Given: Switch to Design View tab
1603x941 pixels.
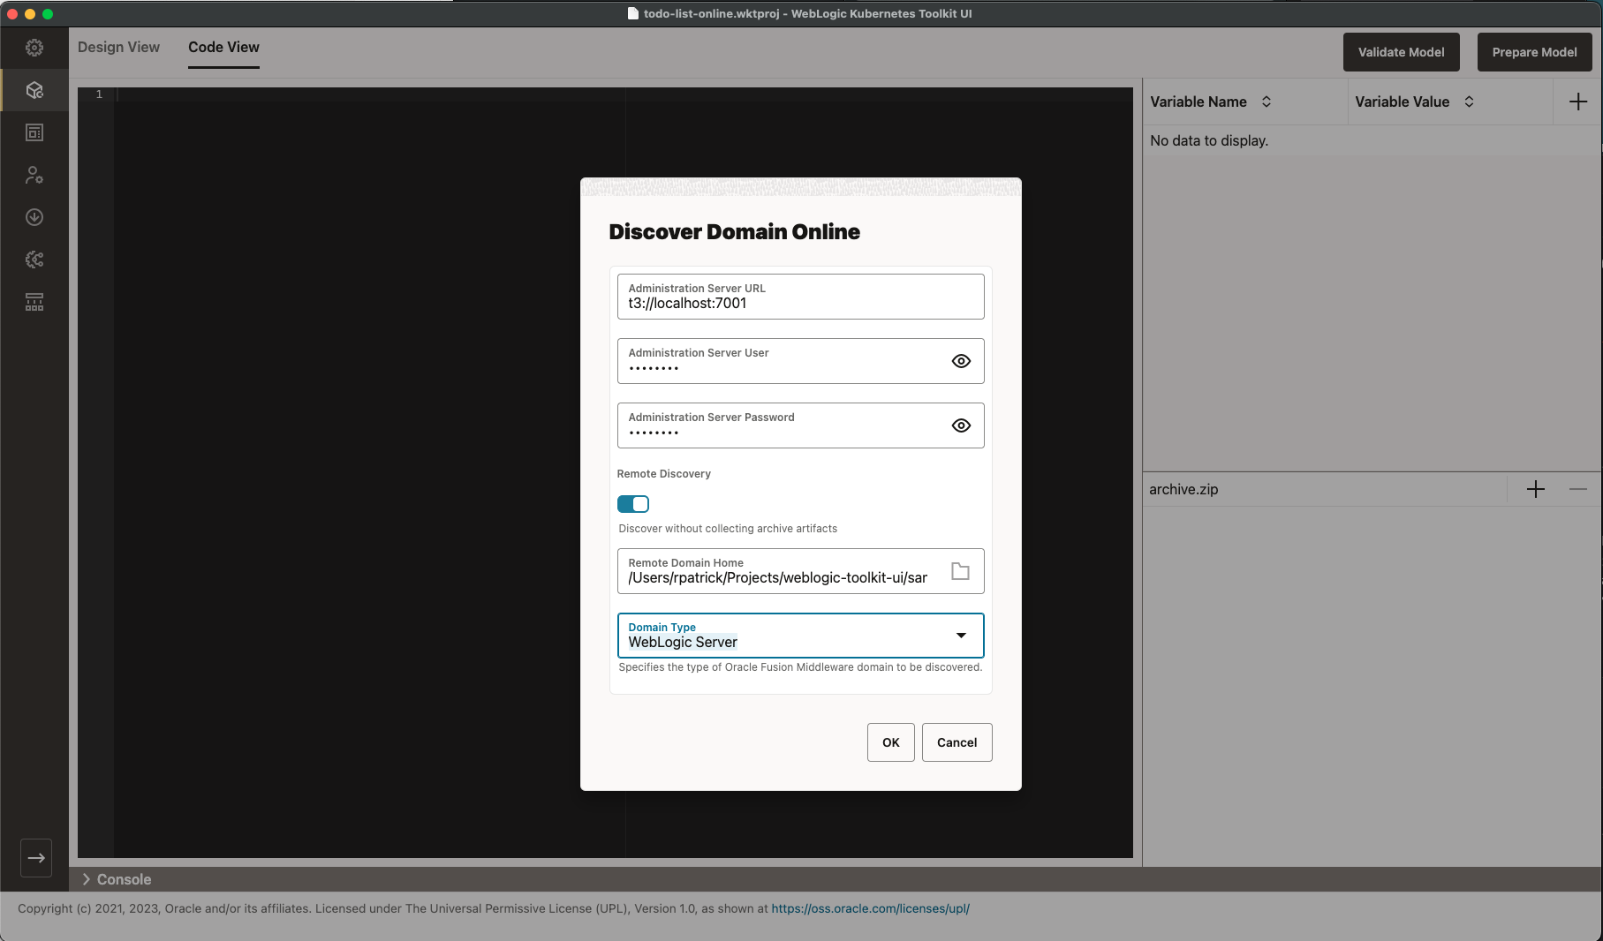Looking at the screenshot, I should [x=118, y=48].
